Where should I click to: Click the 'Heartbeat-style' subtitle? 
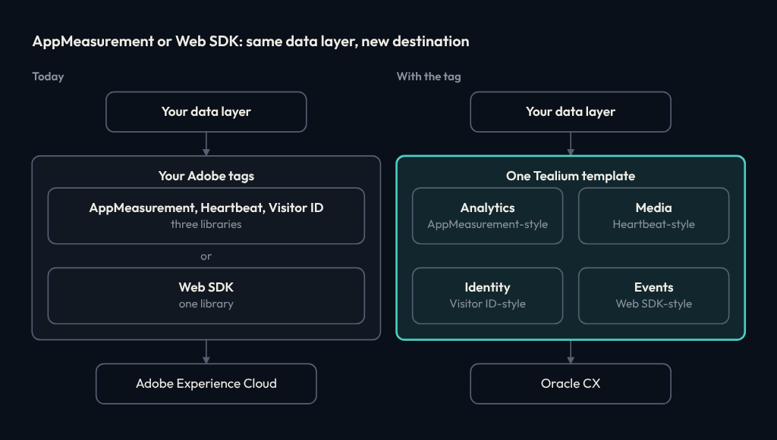(x=653, y=224)
